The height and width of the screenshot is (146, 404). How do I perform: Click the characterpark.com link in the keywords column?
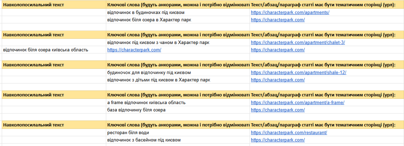coord(134,50)
